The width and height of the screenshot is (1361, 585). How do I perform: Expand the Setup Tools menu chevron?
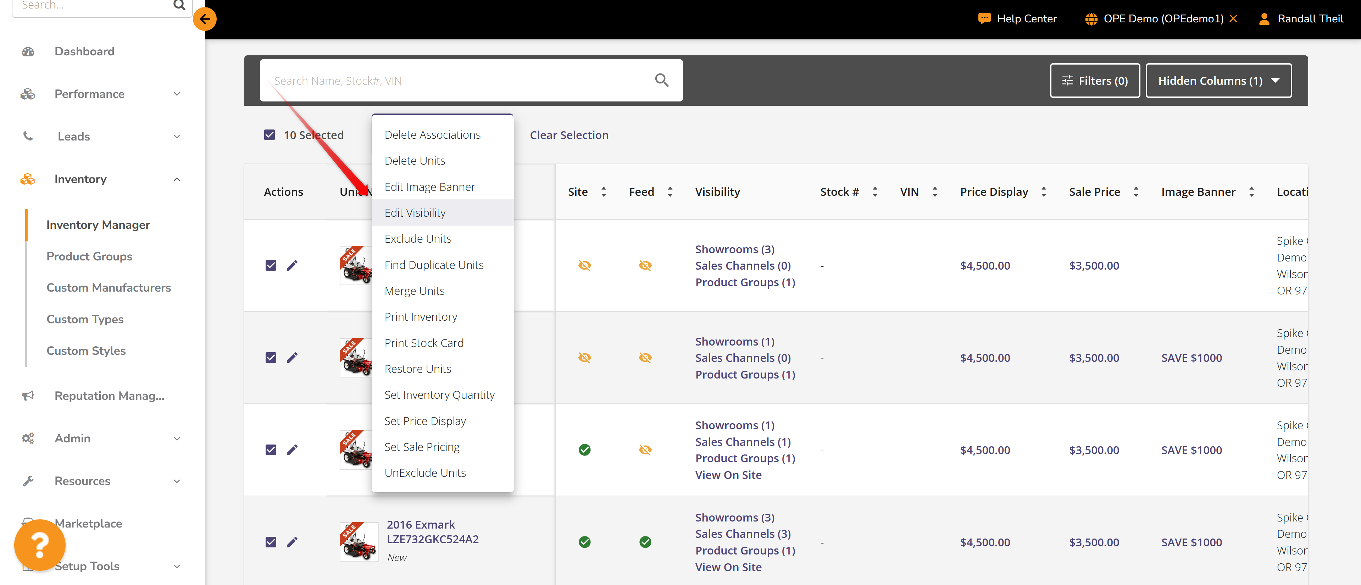[177, 567]
